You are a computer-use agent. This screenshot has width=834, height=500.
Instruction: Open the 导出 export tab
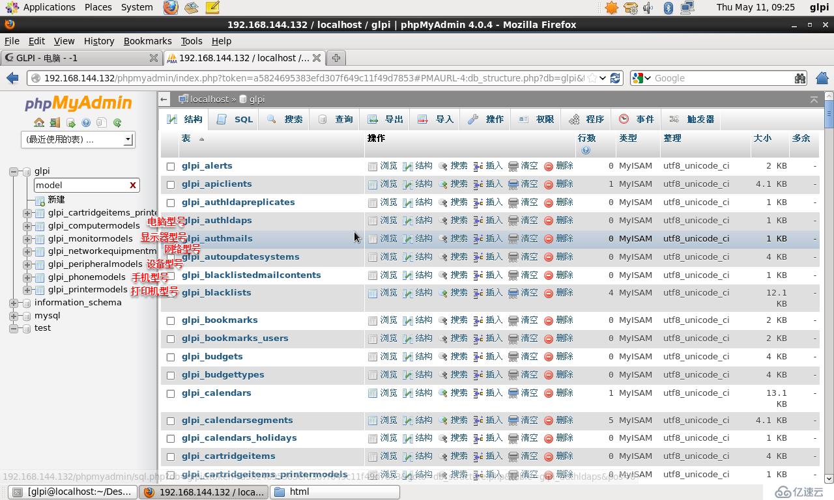coord(386,120)
